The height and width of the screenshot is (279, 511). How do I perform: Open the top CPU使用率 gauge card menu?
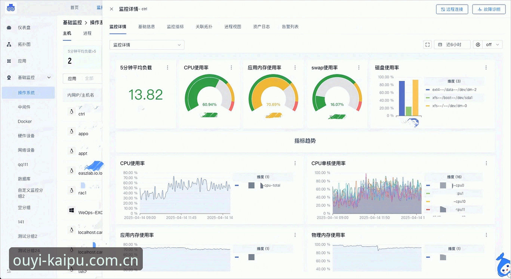[231, 68]
